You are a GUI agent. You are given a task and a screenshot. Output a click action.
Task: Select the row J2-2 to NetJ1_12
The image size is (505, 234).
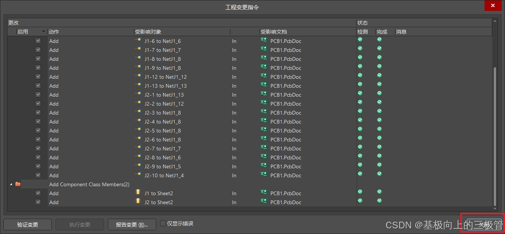(x=250, y=104)
